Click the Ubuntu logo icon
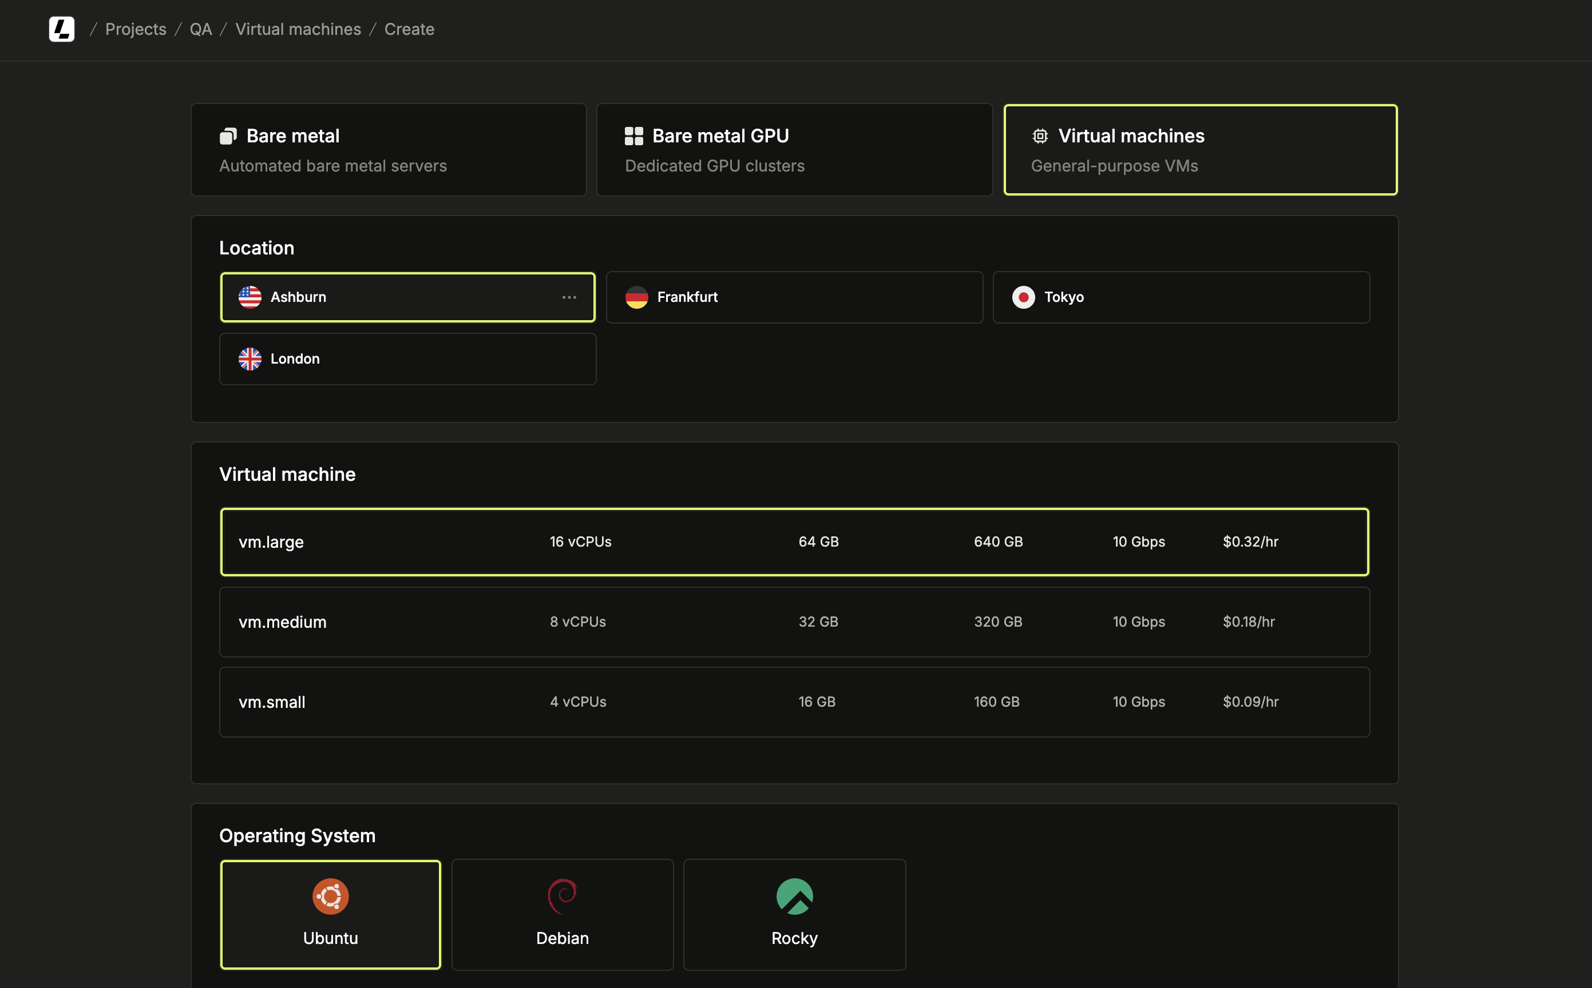1592x988 pixels. click(x=330, y=896)
